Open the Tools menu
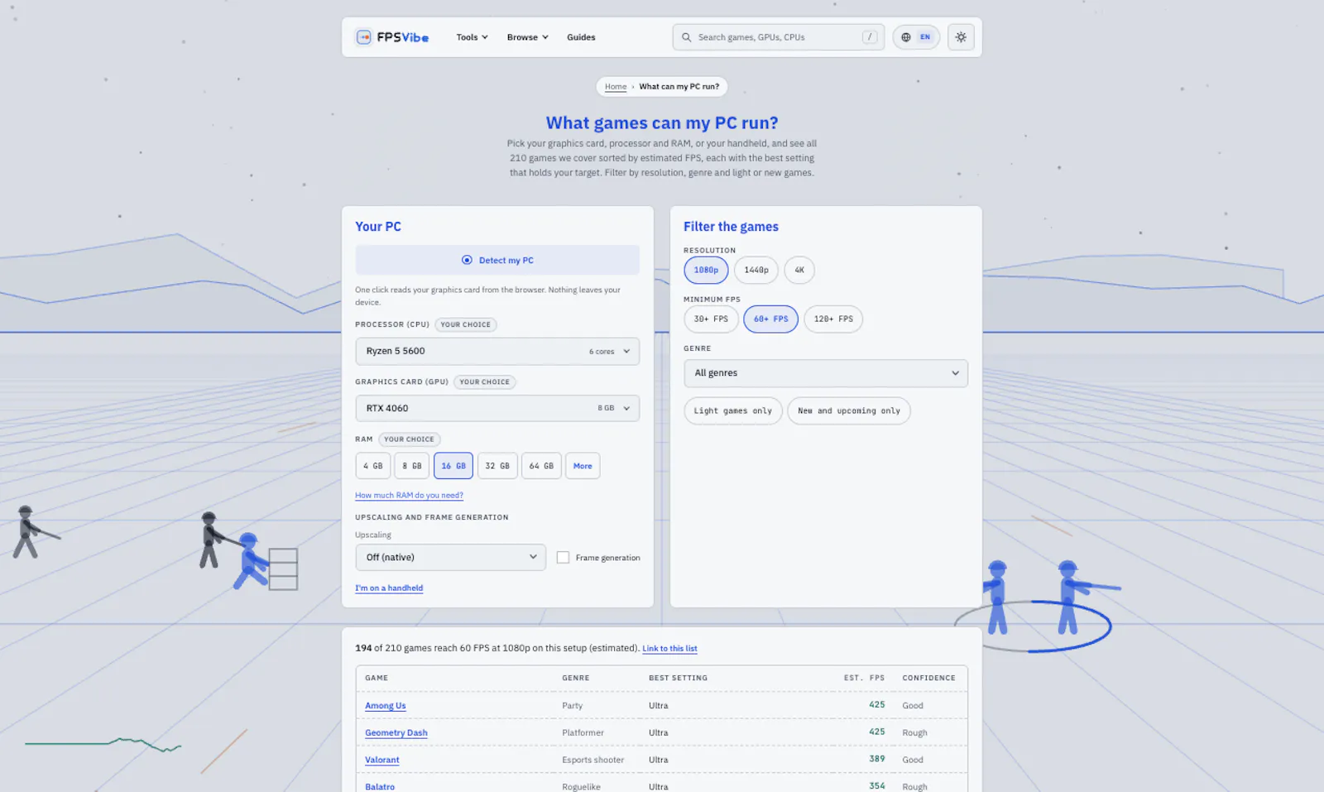 click(x=472, y=37)
